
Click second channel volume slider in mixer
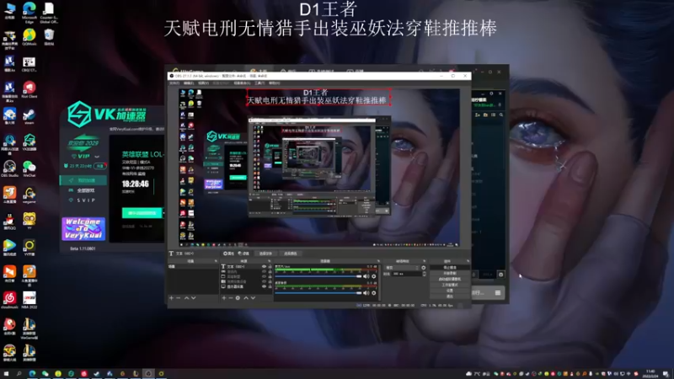[318, 292]
